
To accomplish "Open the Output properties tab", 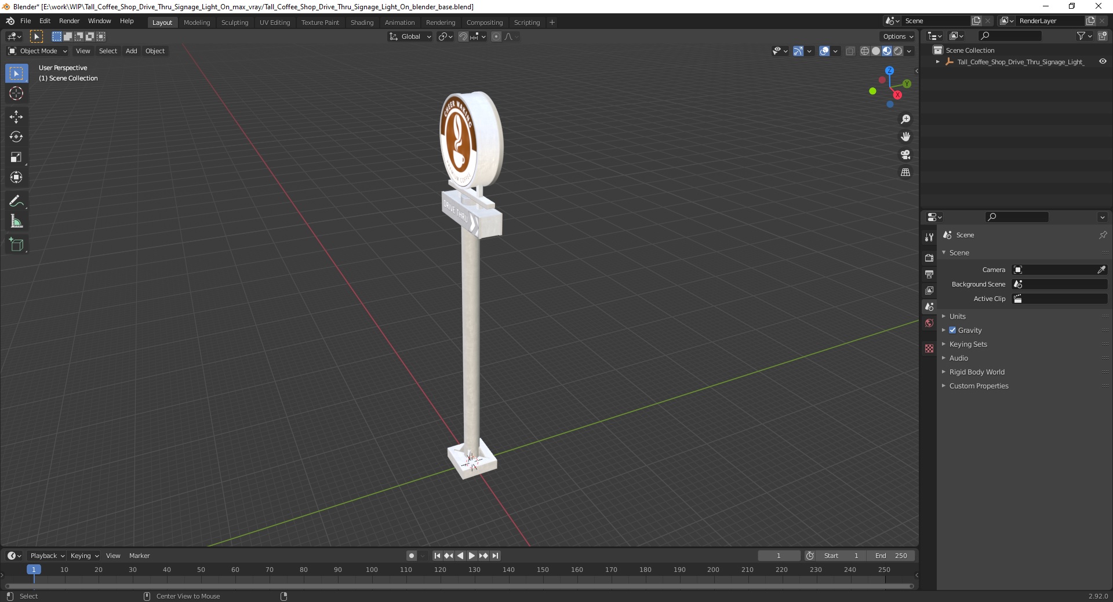I will point(929,274).
